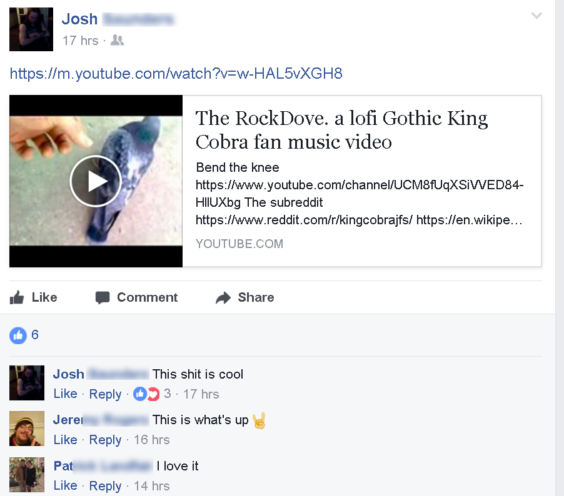Open the RockDove lofi Gothic video title

[341, 130]
